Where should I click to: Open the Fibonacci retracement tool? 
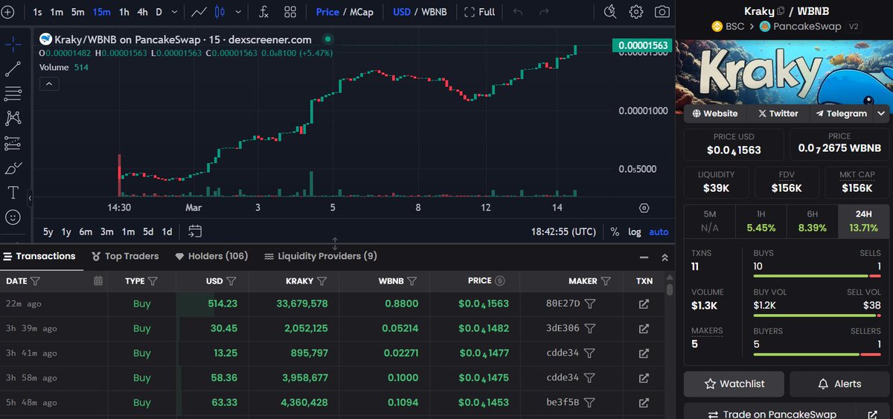pyautogui.click(x=13, y=93)
